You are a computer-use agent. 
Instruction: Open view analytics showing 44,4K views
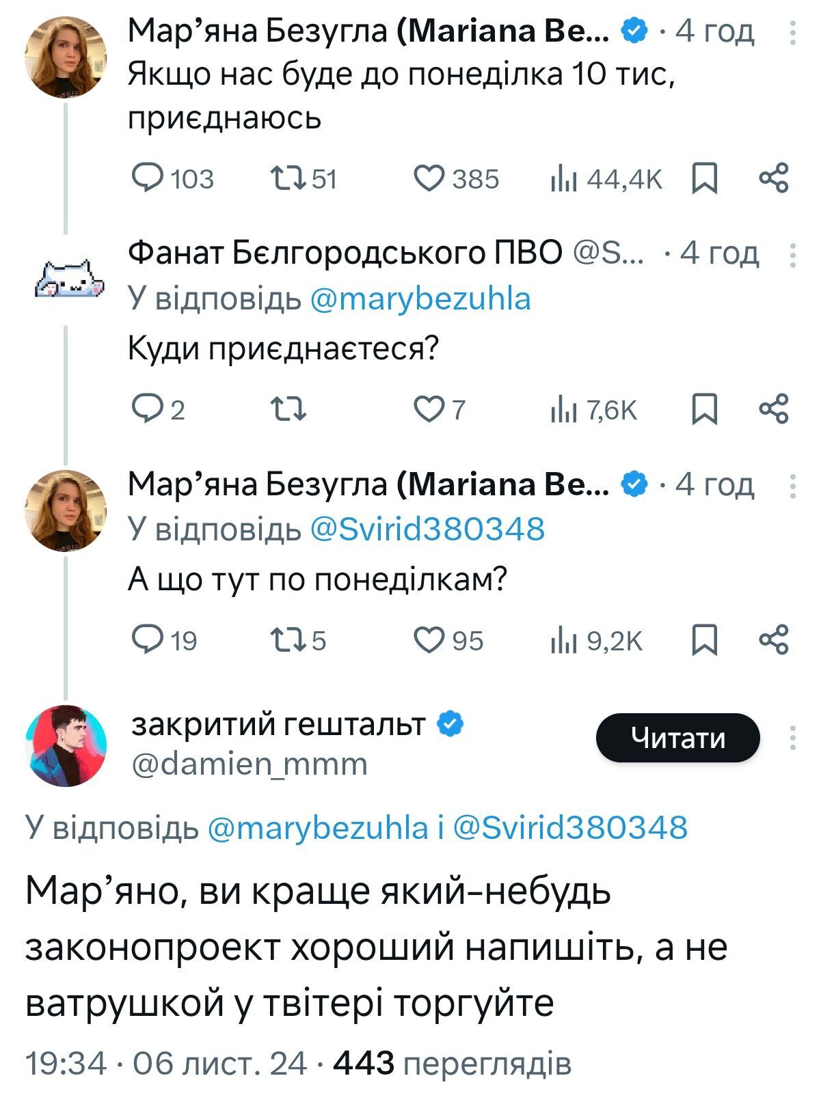click(565, 179)
